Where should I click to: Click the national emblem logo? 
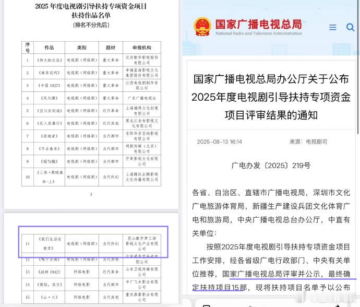tap(202, 27)
